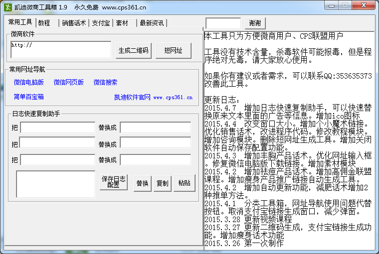Follow the 微信网页版 link

point(69,82)
